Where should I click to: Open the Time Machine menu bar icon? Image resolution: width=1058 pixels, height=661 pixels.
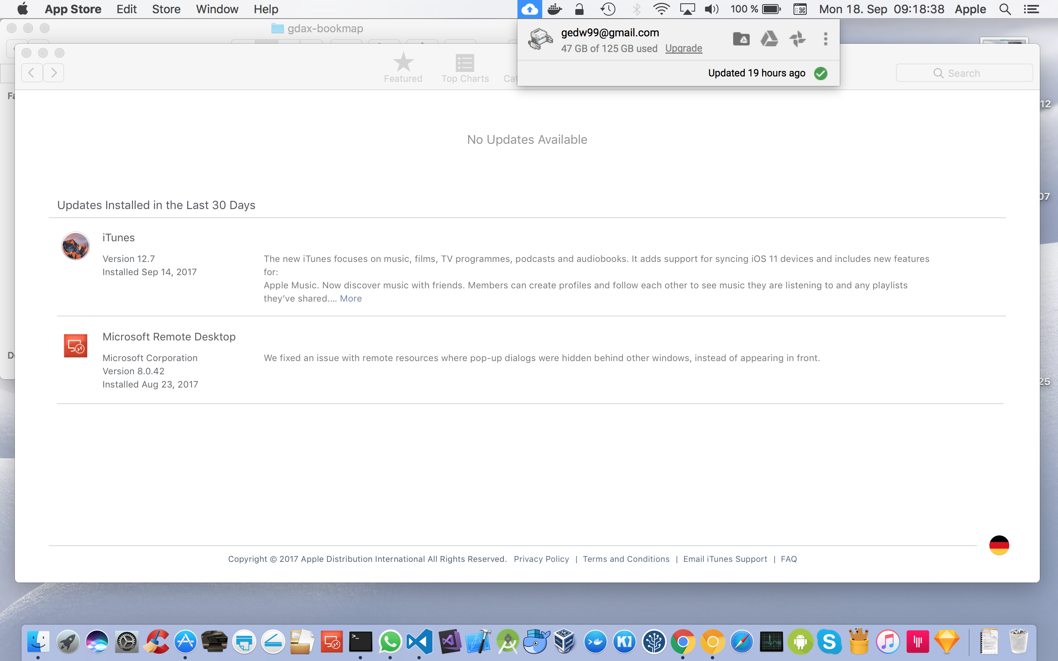608,9
